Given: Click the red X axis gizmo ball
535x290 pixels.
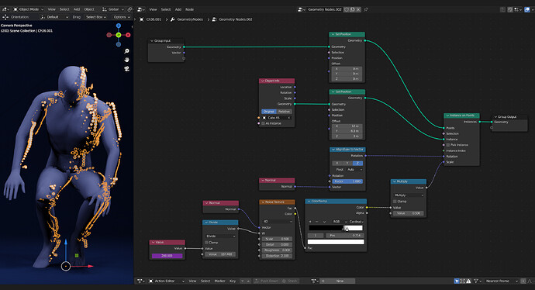Looking at the screenshot, I should [x=128, y=35].
